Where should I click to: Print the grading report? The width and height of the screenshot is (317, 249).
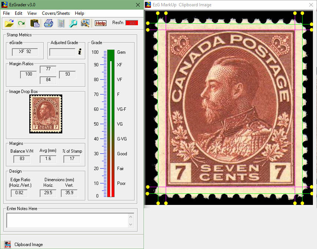[48, 23]
